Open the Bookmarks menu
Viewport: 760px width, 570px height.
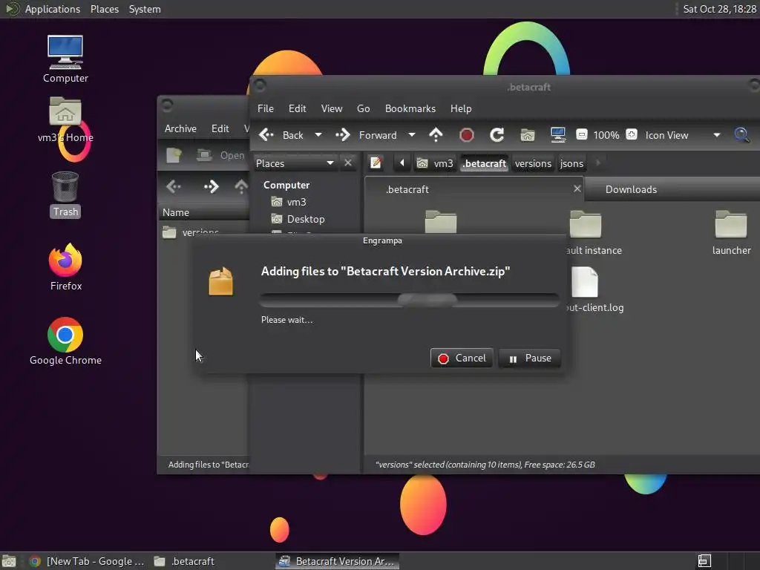click(x=410, y=108)
